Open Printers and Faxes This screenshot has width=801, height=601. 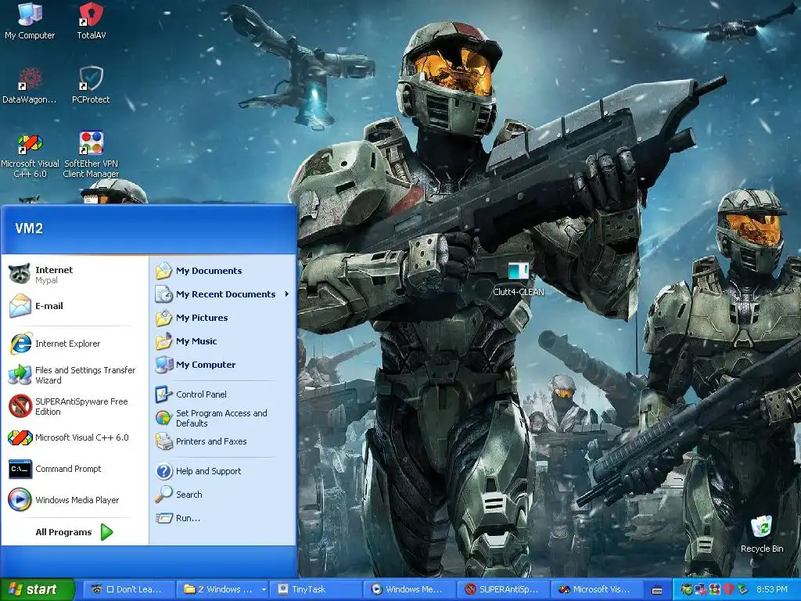223,441
